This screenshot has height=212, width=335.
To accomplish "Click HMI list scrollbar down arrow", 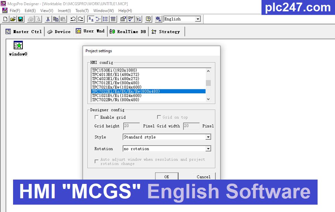I will coord(208,99).
